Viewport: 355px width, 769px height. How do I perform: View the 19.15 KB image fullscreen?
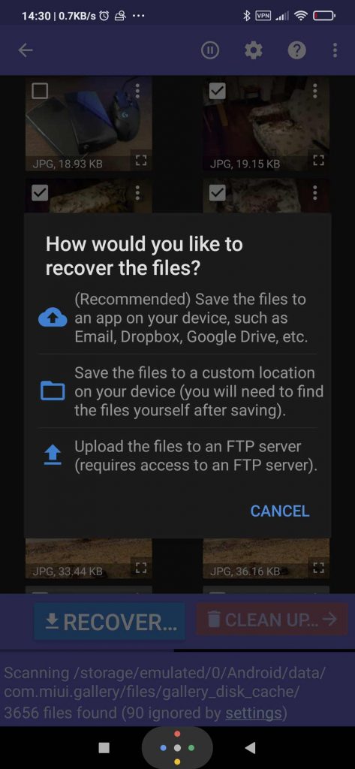point(318,161)
